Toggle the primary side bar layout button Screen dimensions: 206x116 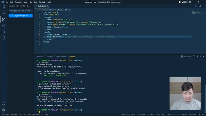coord(180,2)
